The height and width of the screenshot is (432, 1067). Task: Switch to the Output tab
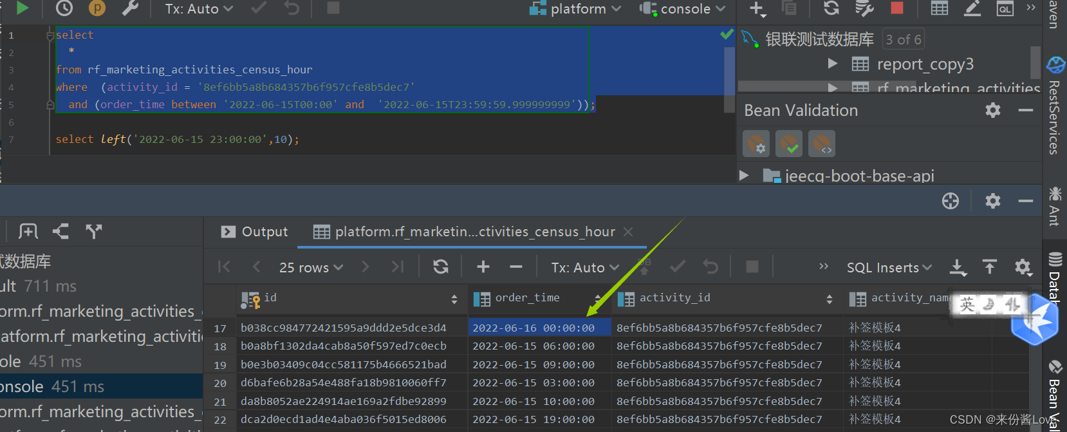coord(255,232)
